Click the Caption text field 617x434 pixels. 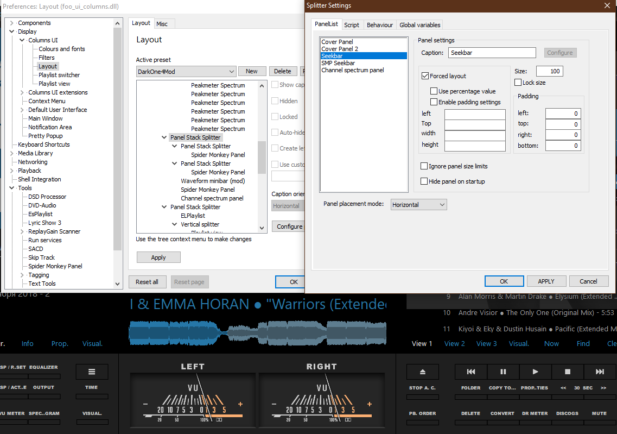click(x=492, y=53)
